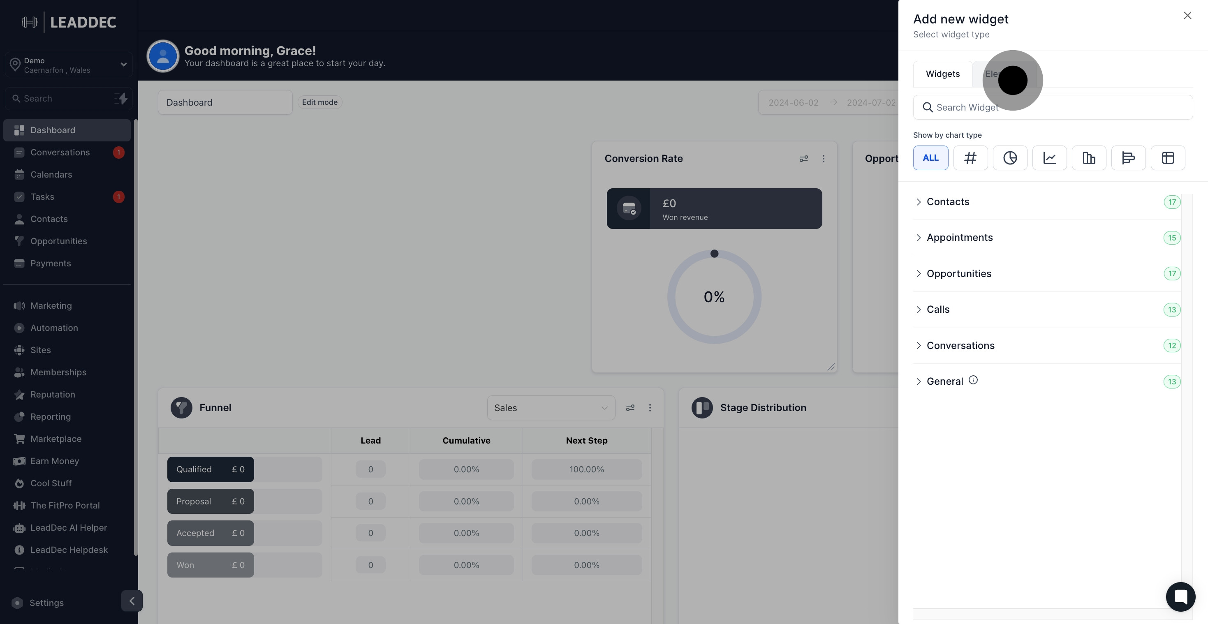This screenshot has width=1208, height=624.
Task: Open the Sales pipeline dropdown
Action: [x=551, y=408]
